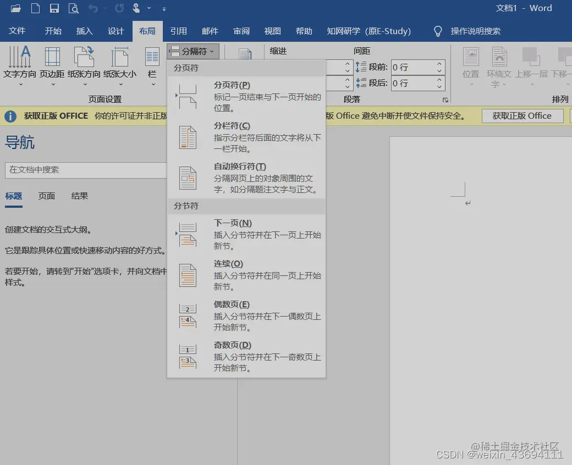Click Bring Forward (上移一层) tool
The image size is (572, 465).
pyautogui.click(x=531, y=67)
